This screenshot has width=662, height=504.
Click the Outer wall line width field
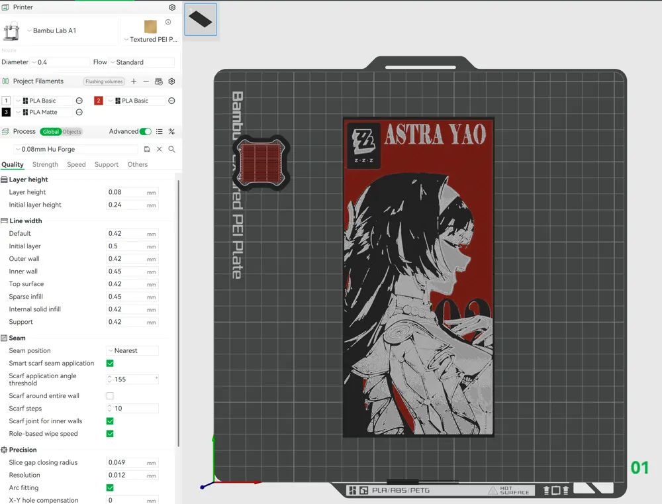tap(132, 259)
